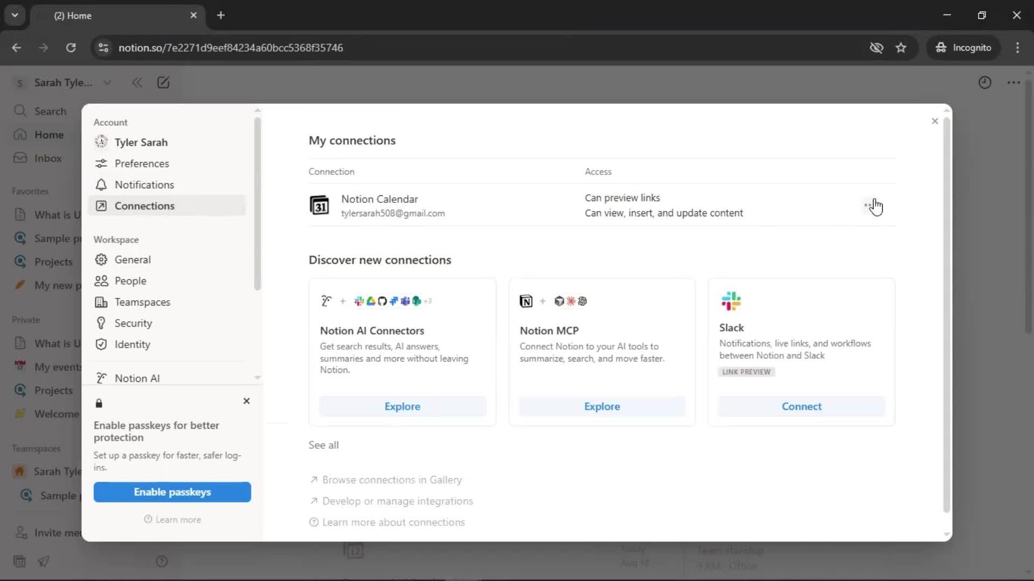Open the tab search dropdown
The image size is (1034, 581).
15,16
